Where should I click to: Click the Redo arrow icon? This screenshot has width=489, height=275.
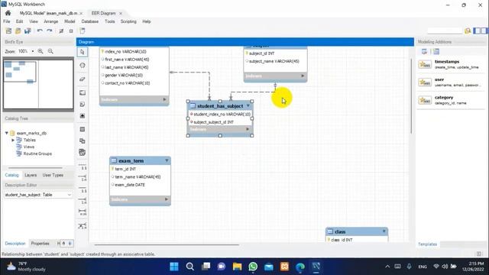pos(49,31)
